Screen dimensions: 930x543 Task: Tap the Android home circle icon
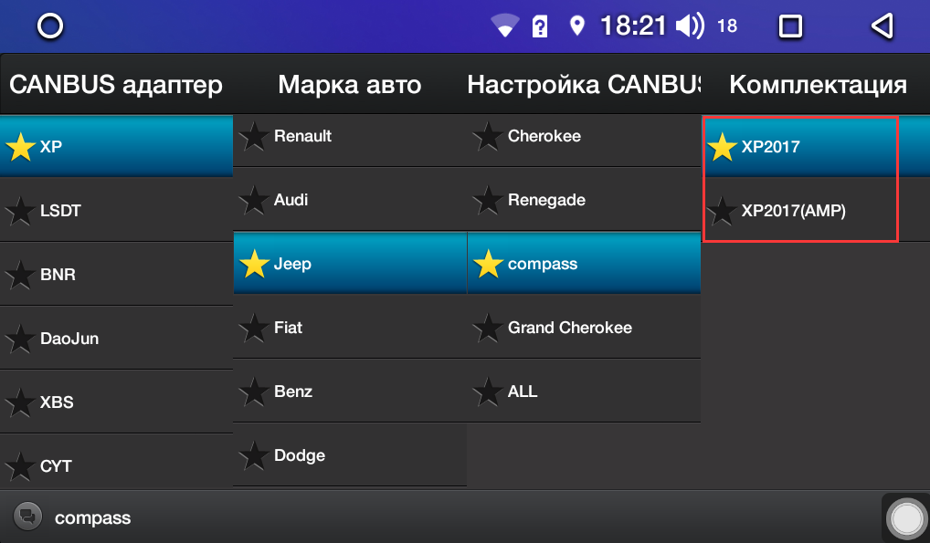pyautogui.click(x=50, y=26)
